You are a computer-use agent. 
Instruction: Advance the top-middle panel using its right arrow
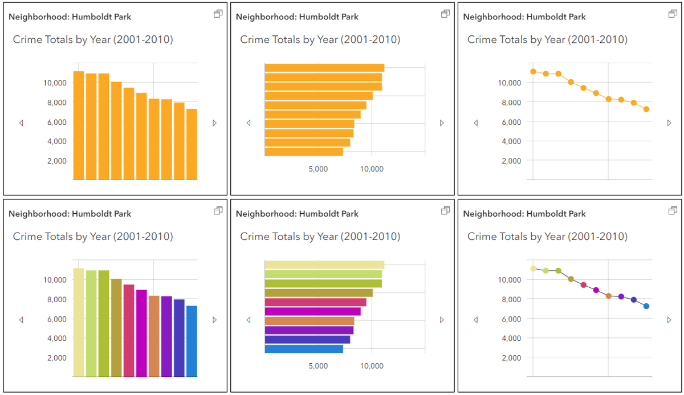click(x=442, y=122)
